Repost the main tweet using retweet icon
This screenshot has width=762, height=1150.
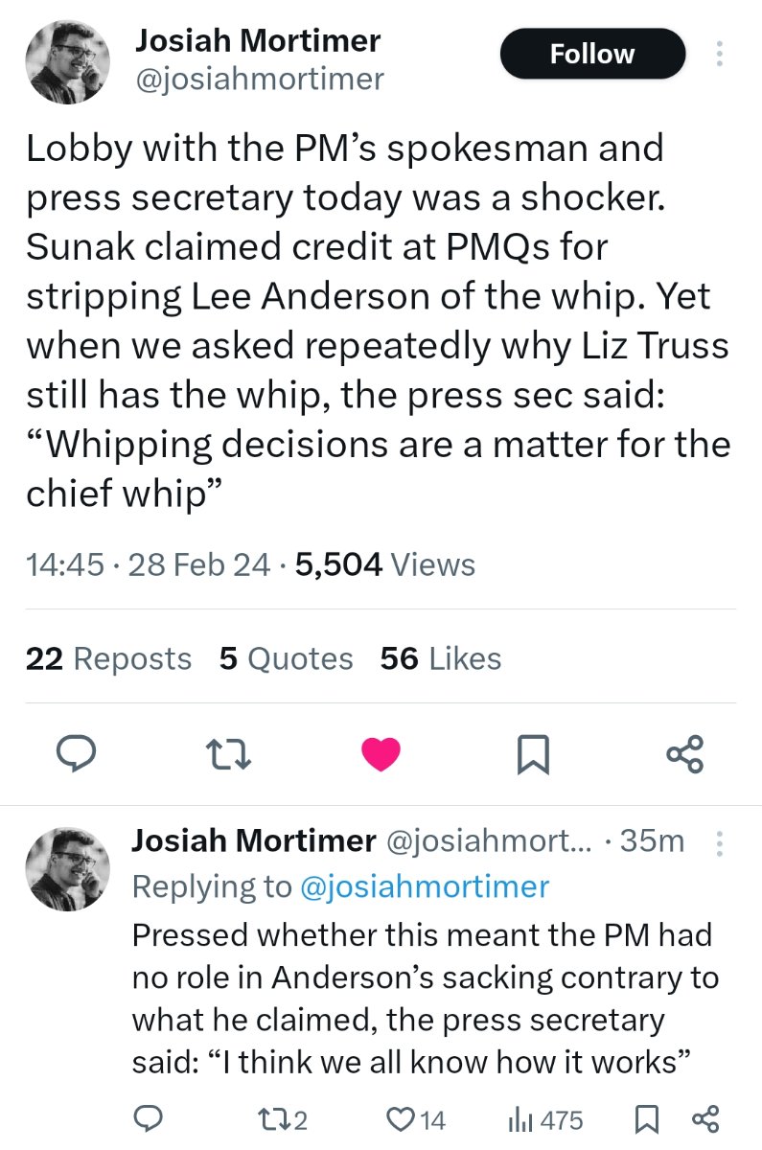[229, 755]
